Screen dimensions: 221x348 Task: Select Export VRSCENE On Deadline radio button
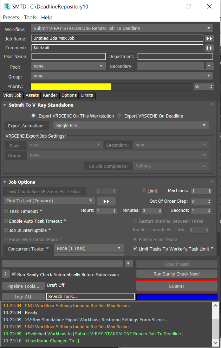119,116
